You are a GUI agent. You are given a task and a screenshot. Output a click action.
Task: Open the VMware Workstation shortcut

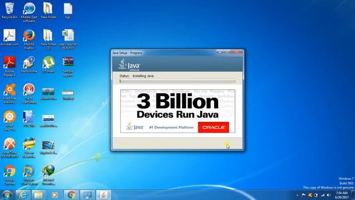click(x=29, y=175)
